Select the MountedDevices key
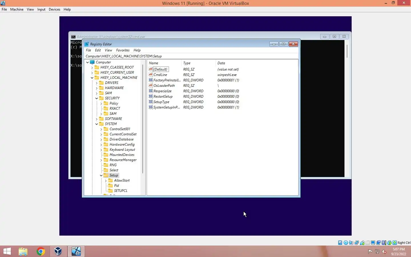411x257 pixels. [x=122, y=155]
